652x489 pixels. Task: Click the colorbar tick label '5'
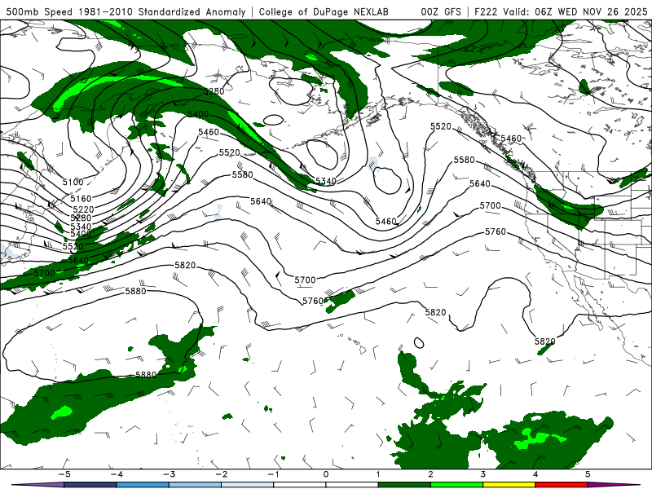(x=588, y=474)
